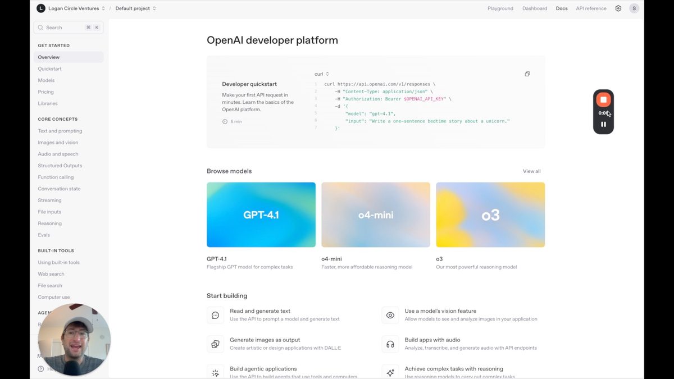Select the Docs tab

(562, 8)
